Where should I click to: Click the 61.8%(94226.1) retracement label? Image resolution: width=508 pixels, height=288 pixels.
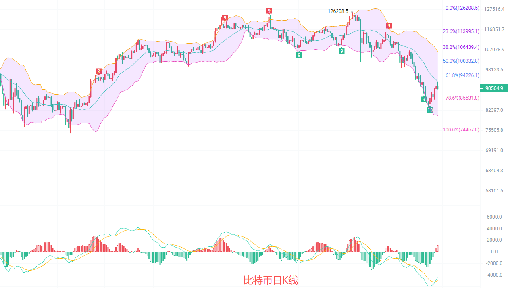coord(462,75)
